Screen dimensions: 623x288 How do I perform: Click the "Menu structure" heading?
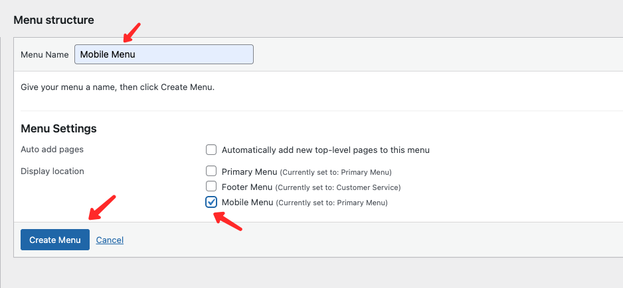pyautogui.click(x=54, y=20)
